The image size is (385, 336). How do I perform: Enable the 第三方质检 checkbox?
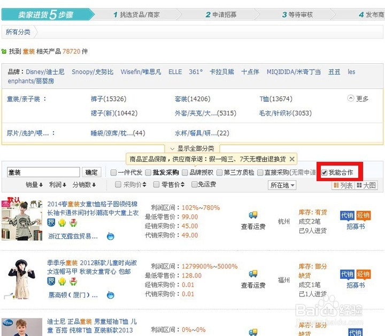pos(219,173)
